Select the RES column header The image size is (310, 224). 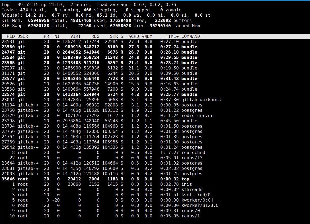tap(95, 36)
